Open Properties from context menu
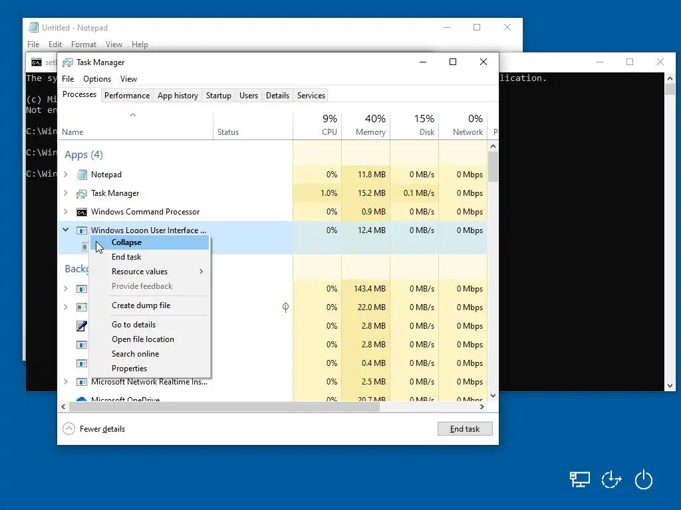 pos(150,368)
